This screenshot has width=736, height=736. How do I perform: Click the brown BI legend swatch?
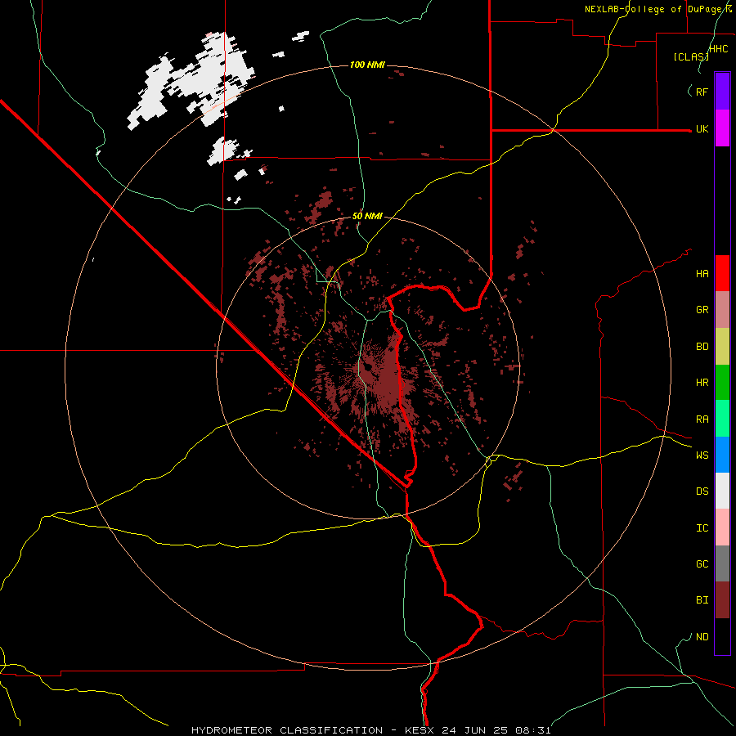pyautogui.click(x=722, y=600)
